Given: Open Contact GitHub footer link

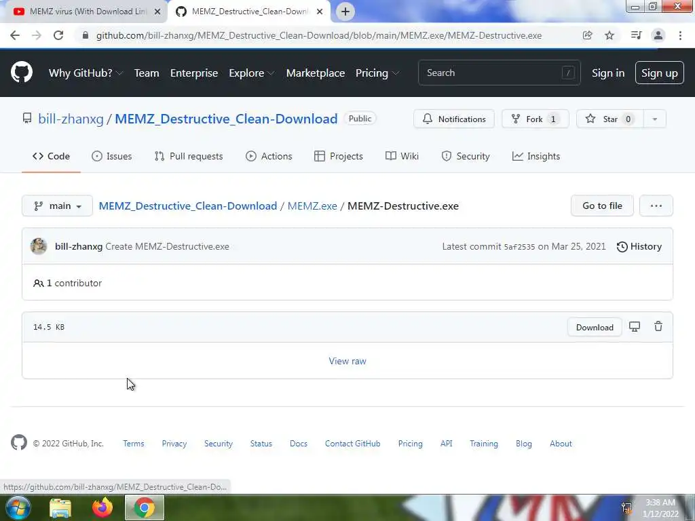Looking at the screenshot, I should pyautogui.click(x=352, y=444).
